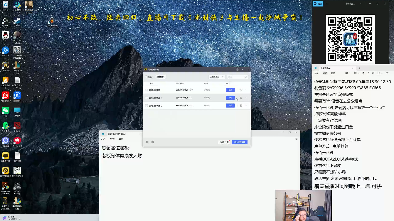Open the yellow live-stream assistant desktop icon

[5, 156]
